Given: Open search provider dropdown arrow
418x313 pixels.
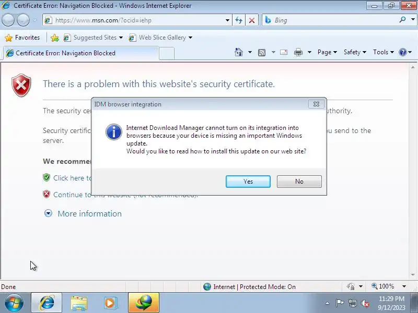Looking at the screenshot, I should tap(413, 20).
